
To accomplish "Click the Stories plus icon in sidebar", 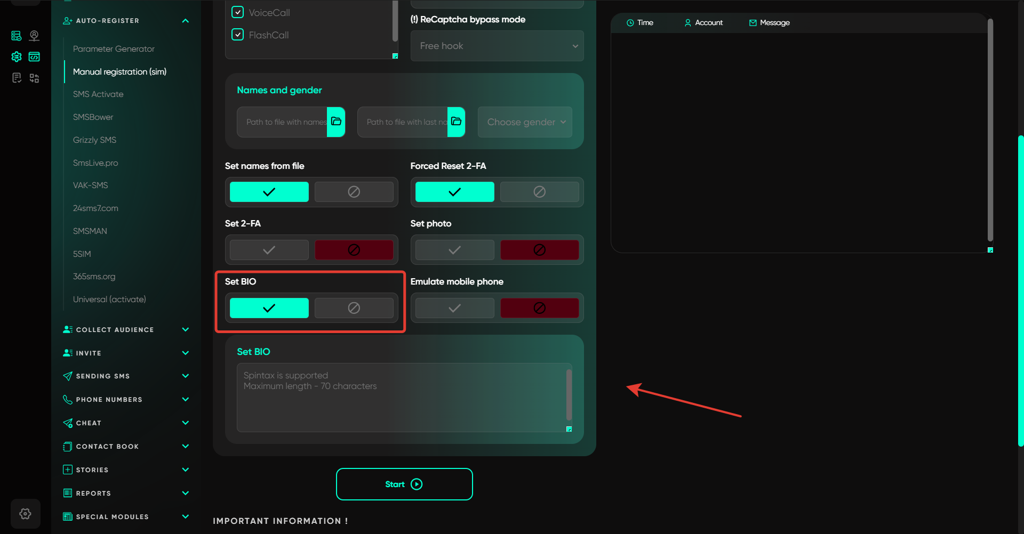I will coord(68,470).
